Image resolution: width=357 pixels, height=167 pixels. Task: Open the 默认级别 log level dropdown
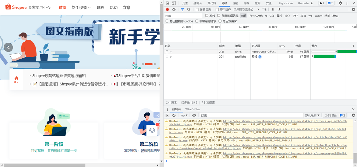pos(312,115)
